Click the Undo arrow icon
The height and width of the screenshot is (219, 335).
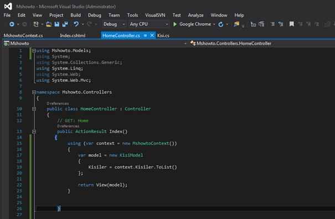pyautogui.click(x=76, y=24)
